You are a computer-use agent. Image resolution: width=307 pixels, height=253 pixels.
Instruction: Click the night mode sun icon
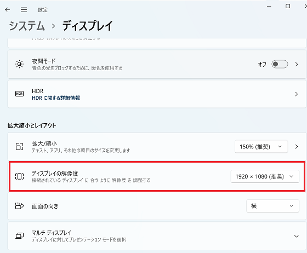pos(19,64)
